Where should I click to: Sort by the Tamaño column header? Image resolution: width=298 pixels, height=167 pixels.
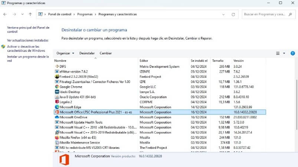tap(218, 61)
